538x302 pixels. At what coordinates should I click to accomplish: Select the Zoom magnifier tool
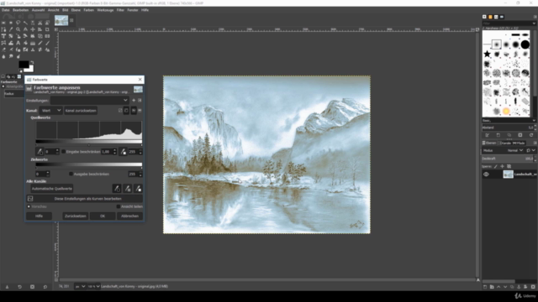click(x=18, y=29)
